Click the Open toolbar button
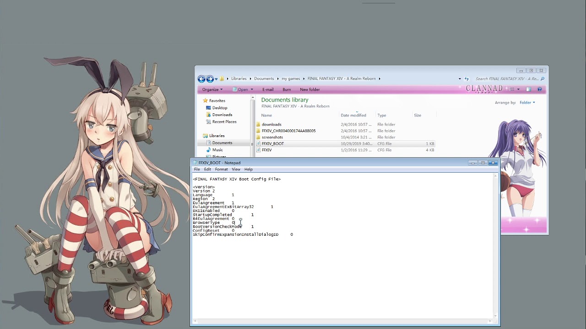 (240, 90)
